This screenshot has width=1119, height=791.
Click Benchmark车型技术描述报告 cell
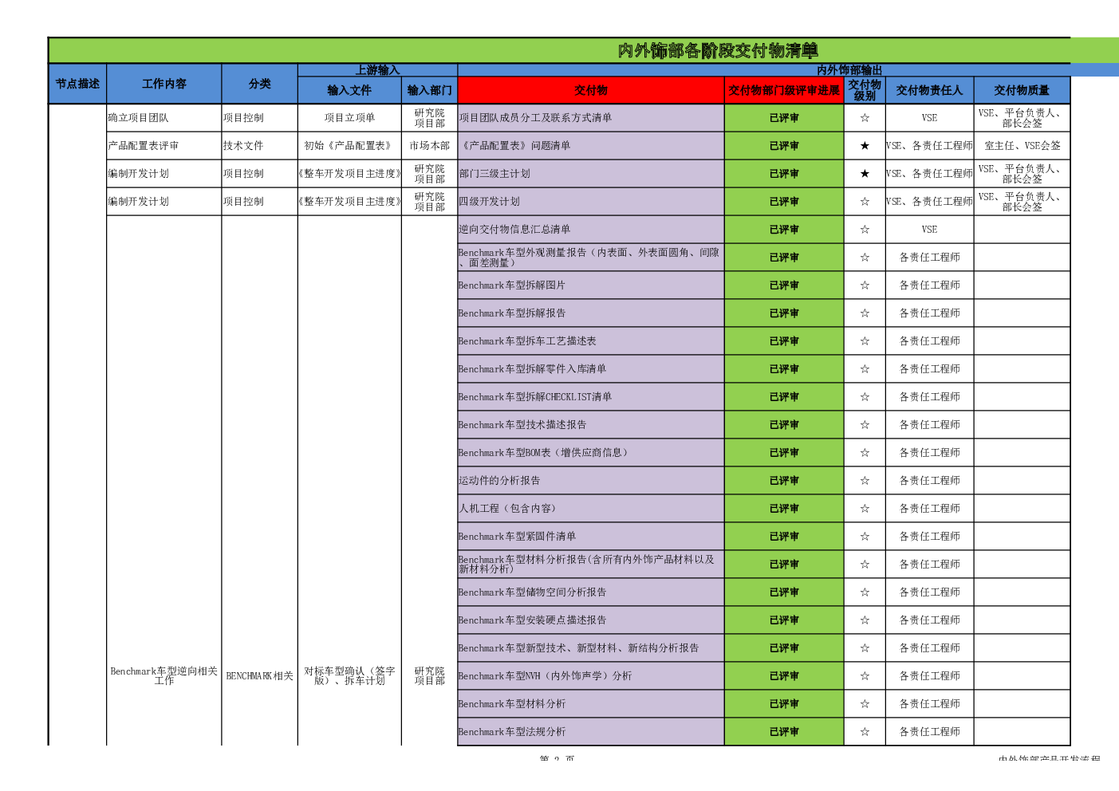tap(591, 425)
